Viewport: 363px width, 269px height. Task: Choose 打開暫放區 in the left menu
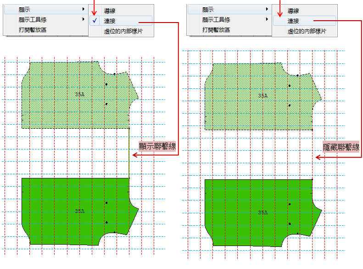32,30
